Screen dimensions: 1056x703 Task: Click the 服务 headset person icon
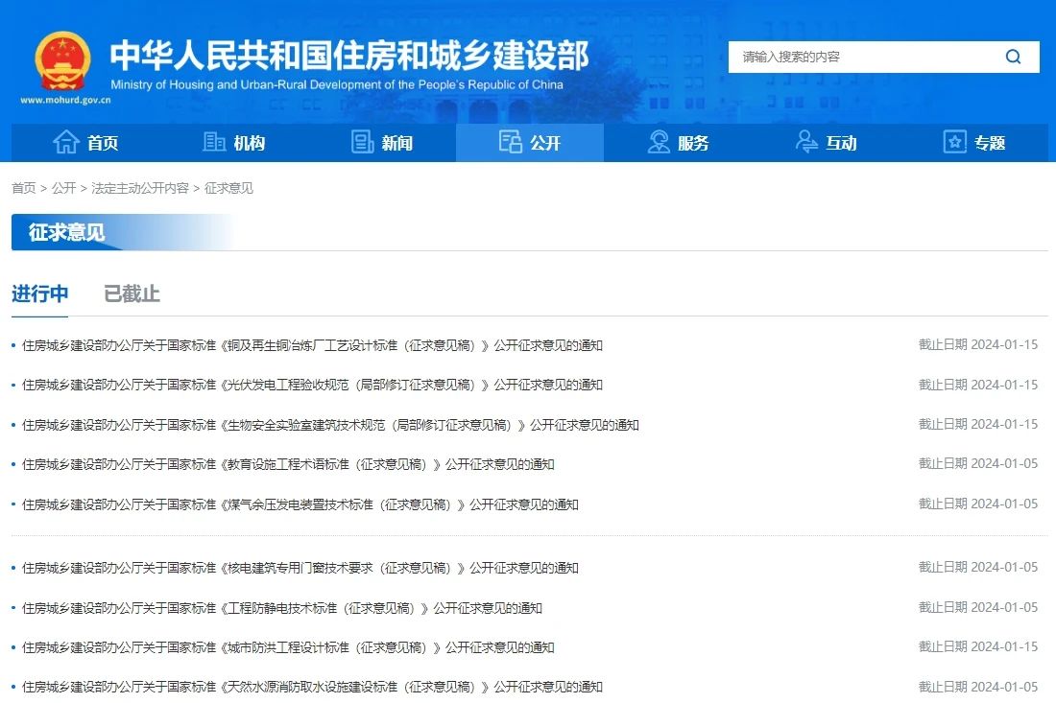pos(659,142)
